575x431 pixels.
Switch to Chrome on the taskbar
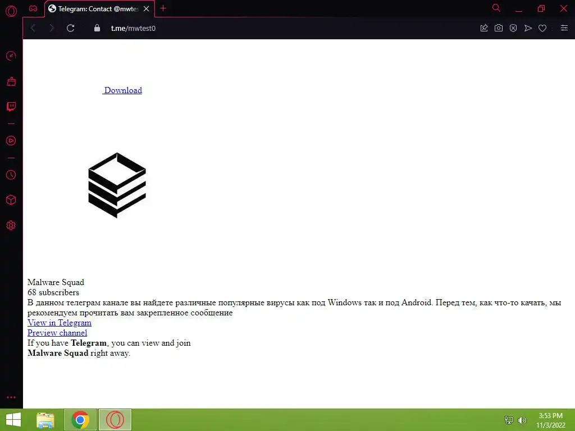pos(80,420)
